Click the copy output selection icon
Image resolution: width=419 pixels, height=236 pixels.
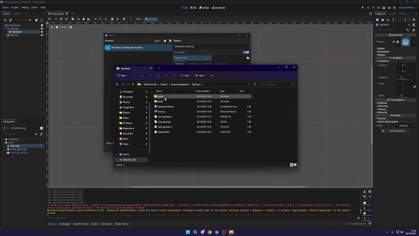[x=370, y=192]
